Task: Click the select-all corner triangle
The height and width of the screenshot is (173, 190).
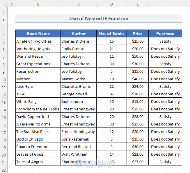Action: (4, 4)
